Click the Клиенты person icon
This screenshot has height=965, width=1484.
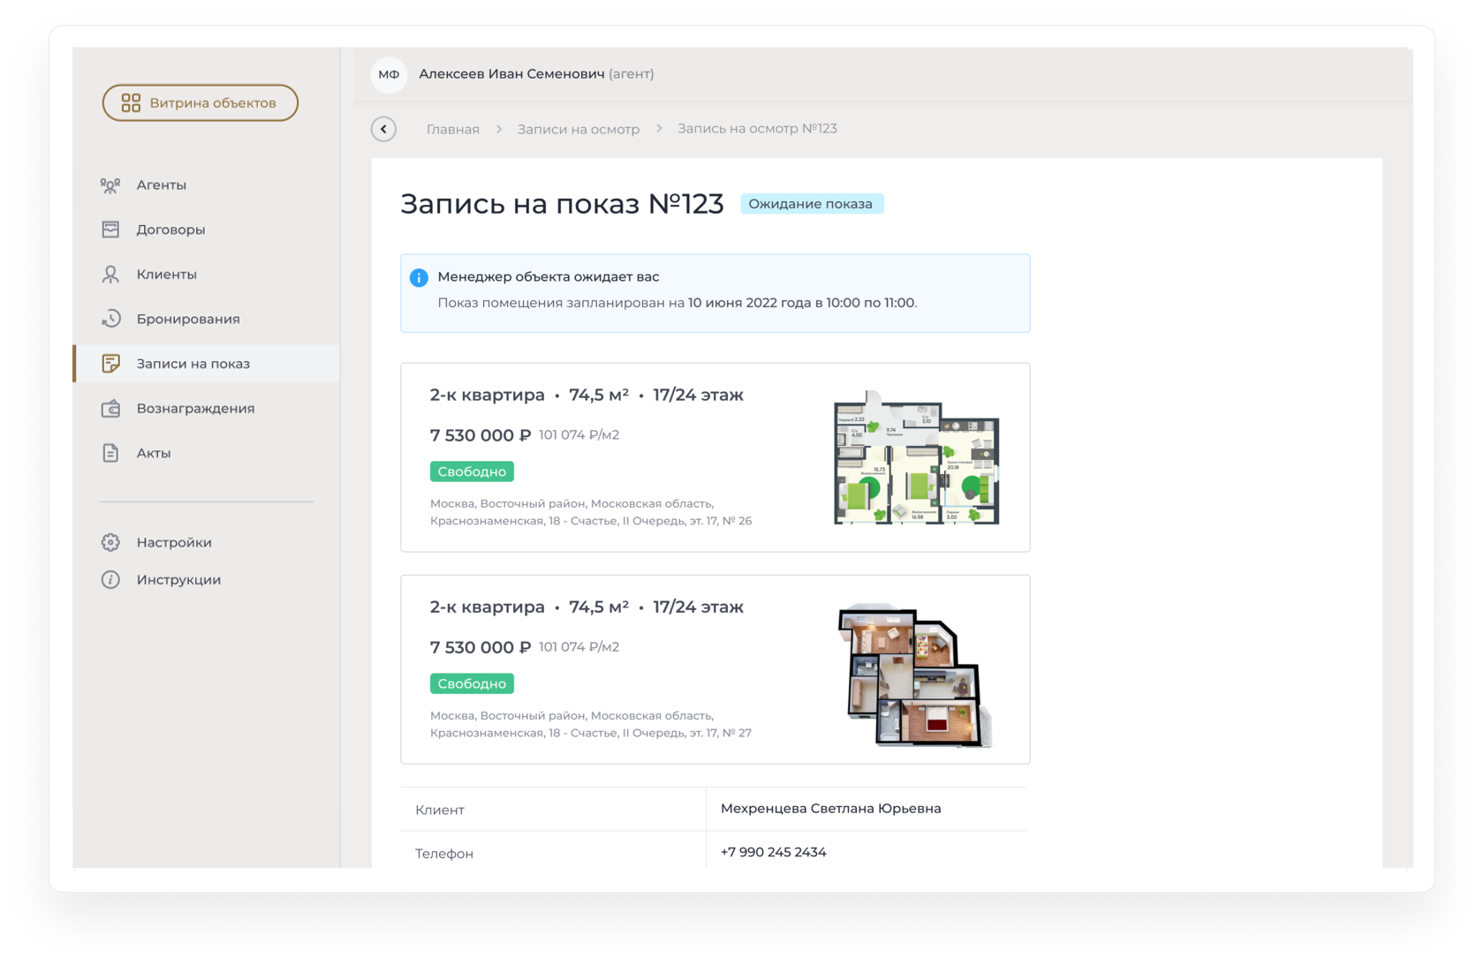[x=110, y=275]
